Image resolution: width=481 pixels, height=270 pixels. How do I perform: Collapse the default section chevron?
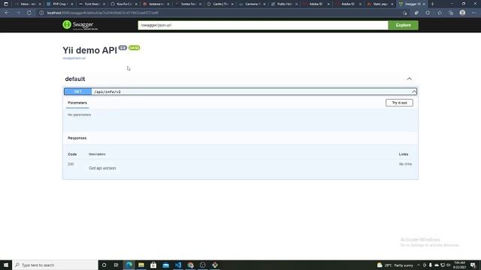pyautogui.click(x=409, y=79)
